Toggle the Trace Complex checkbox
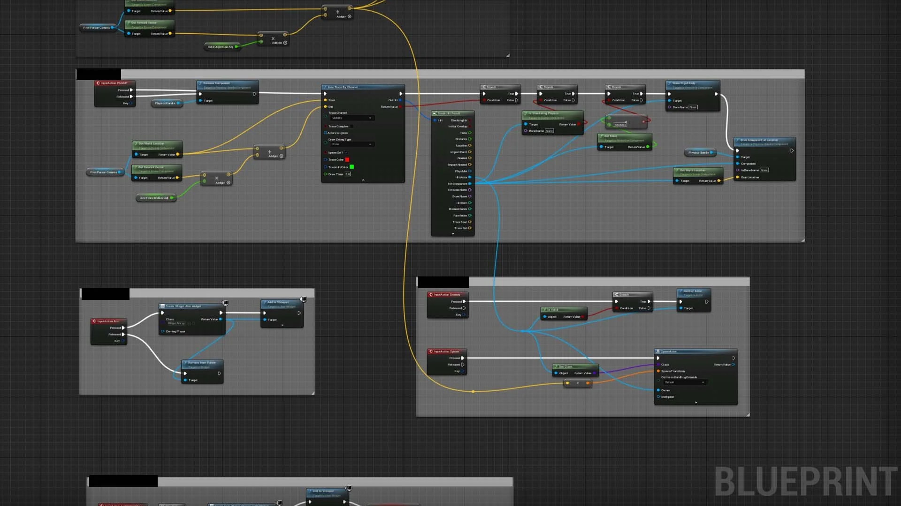901x506 pixels. click(352, 126)
